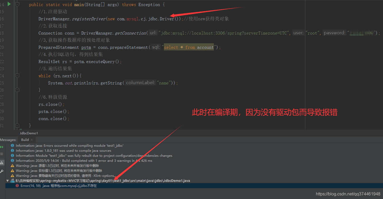Viewport: 383px width, 199px height.
Task: Click info icon on 'Module test1_jdbc' row
Action: pyautogui.click(x=12, y=156)
